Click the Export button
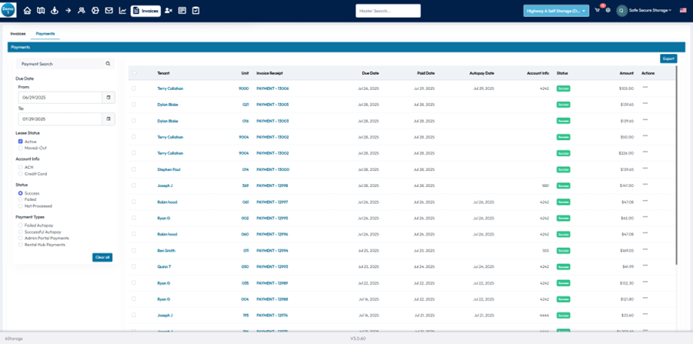This screenshot has height=344, width=693. (668, 58)
